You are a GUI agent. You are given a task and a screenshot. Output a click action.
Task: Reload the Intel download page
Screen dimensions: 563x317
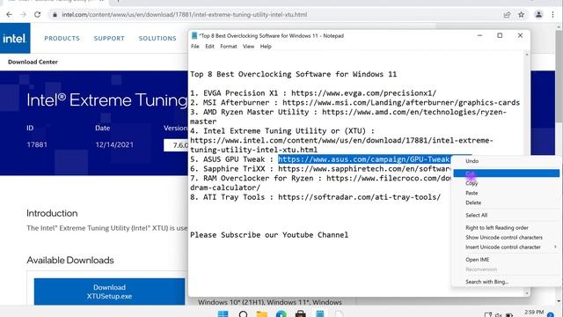click(37, 15)
